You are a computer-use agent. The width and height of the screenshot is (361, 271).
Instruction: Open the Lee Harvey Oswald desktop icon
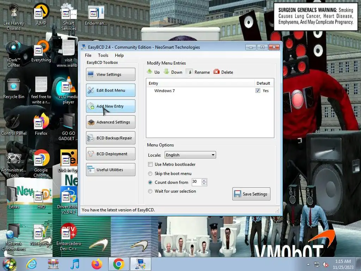pos(14,17)
